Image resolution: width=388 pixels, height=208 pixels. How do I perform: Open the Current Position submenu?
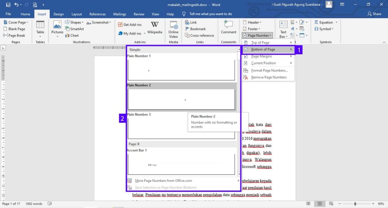(x=268, y=63)
